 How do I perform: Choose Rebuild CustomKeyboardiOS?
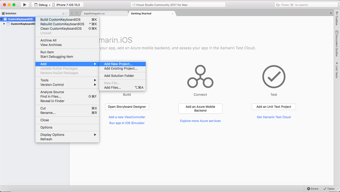[67, 24]
